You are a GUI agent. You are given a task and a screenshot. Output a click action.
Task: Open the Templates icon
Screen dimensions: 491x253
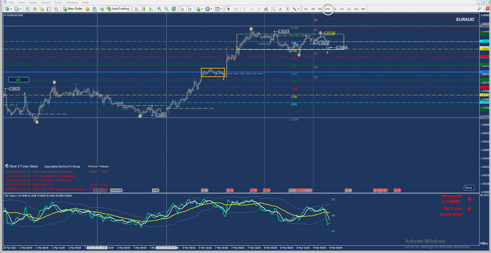click(217, 9)
